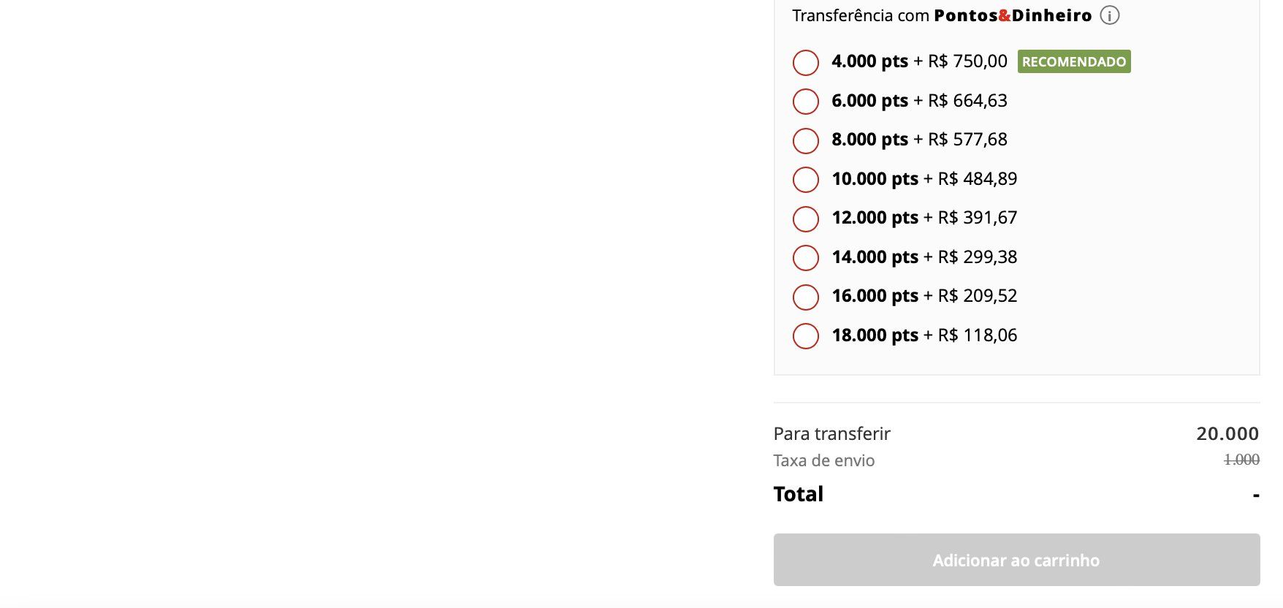Select the 10.000 pts radio option
Screen dimensions: 1283x608
(x=806, y=180)
